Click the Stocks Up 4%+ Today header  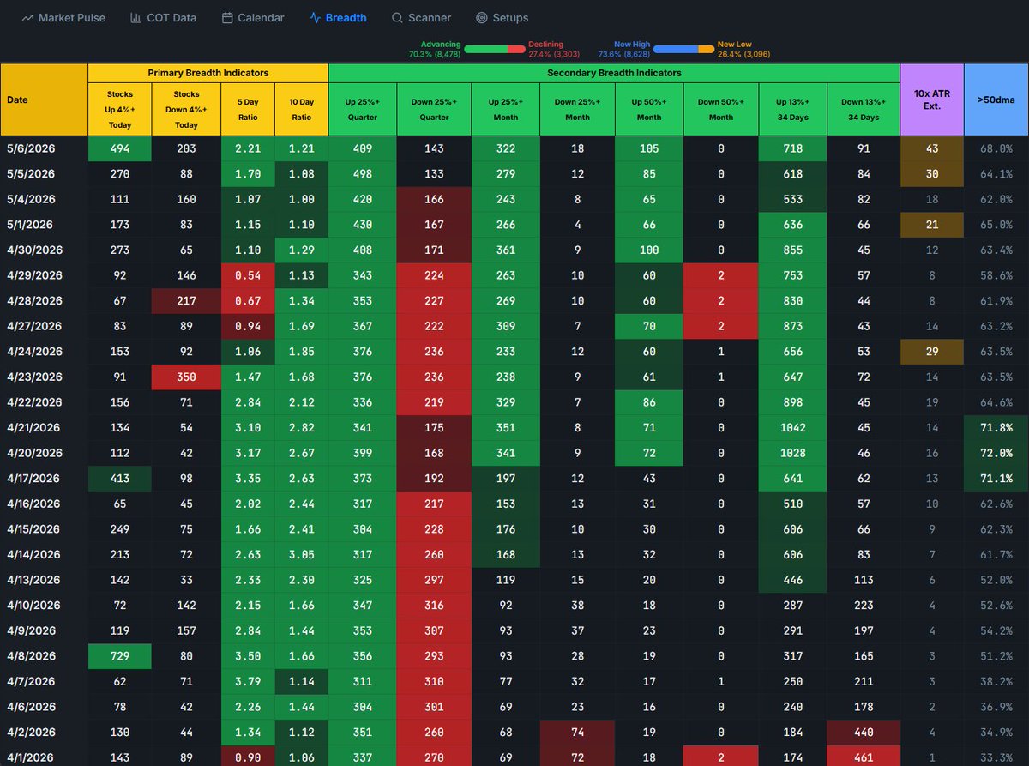click(120, 109)
